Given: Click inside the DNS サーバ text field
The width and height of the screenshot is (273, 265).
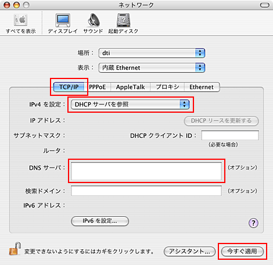Looking at the screenshot, I should (x=146, y=171).
